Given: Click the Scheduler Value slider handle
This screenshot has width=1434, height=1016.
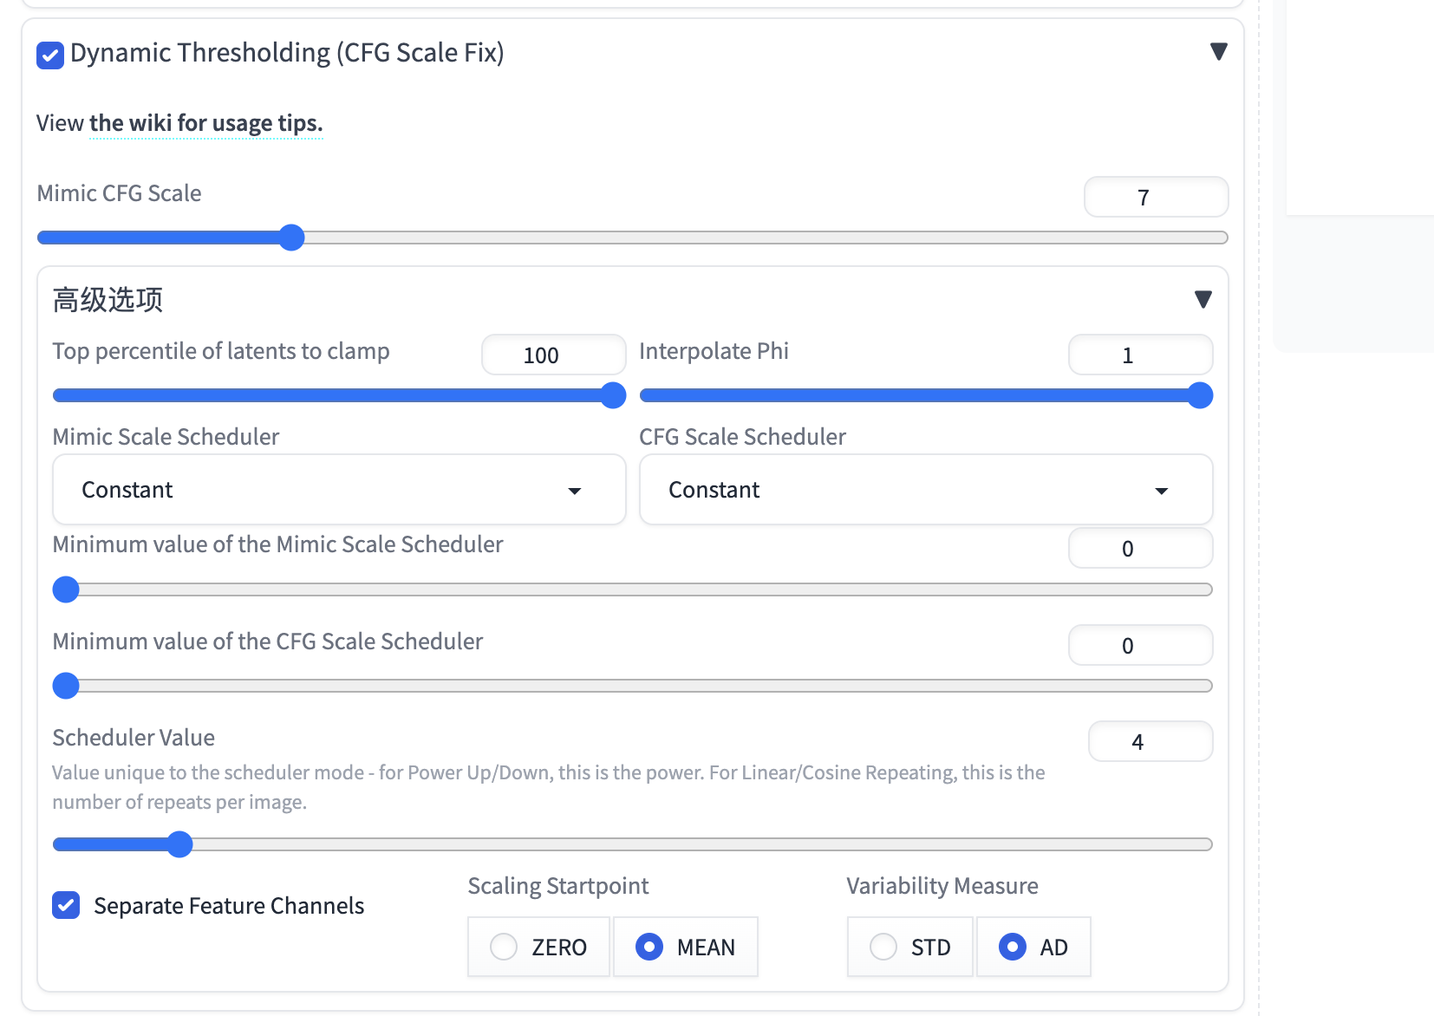Looking at the screenshot, I should [179, 844].
